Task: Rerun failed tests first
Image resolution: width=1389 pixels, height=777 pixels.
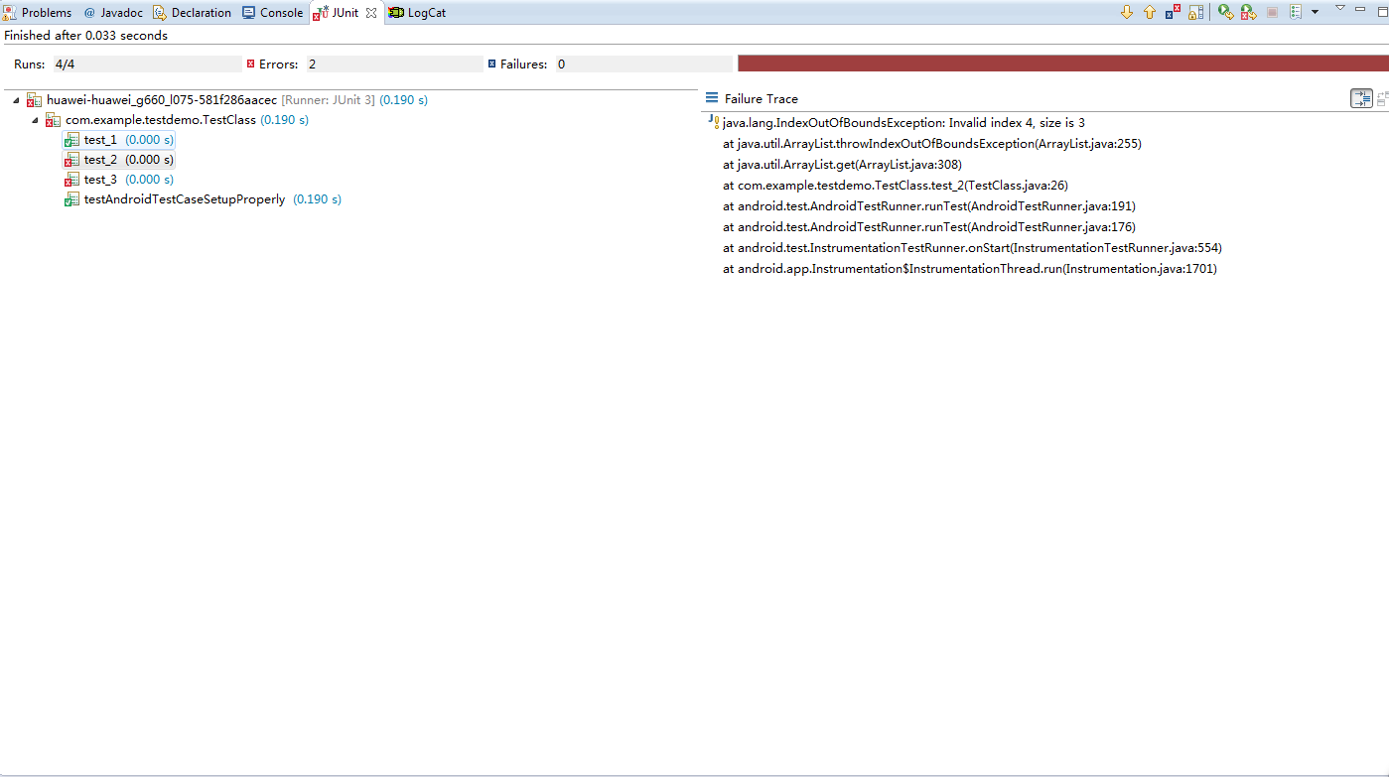Action: [1249, 12]
